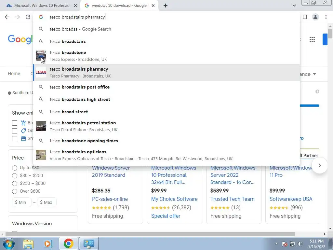333x250 pixels.
Task: Close the windows 10 download tab
Action: coord(153,6)
